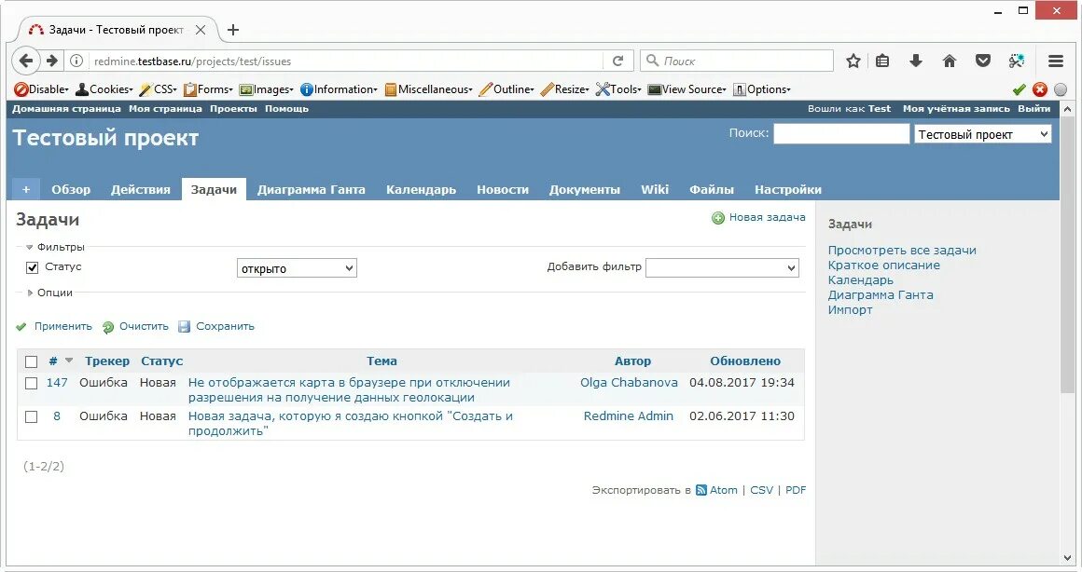Click the Atom feed icon near Экспортировать
This screenshot has height=572, width=1082.
(x=700, y=489)
